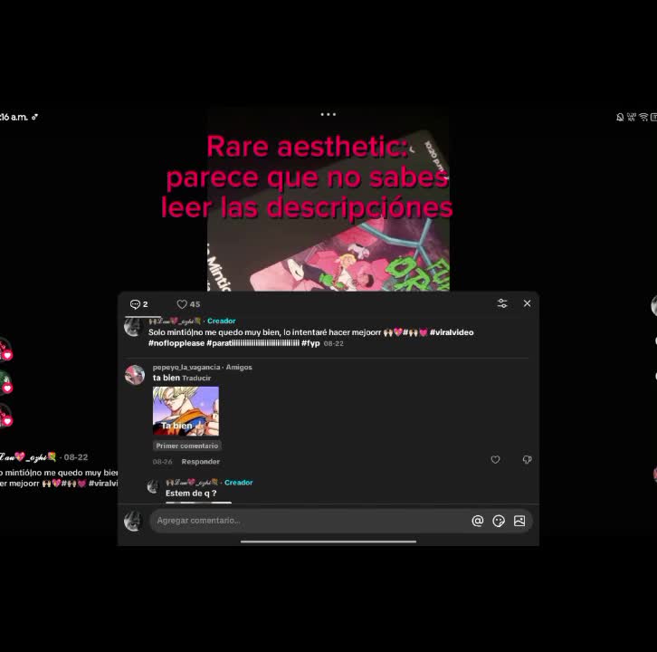Tap the @ mention icon in comment box

click(x=477, y=521)
